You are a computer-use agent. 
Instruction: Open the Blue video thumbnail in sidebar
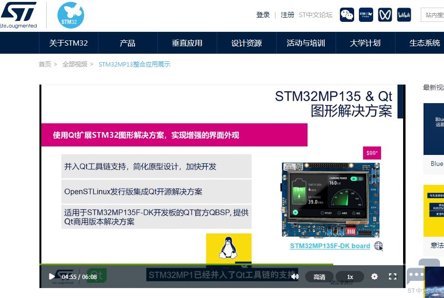434,129
